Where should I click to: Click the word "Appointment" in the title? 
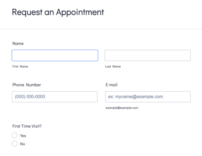click(x=80, y=12)
